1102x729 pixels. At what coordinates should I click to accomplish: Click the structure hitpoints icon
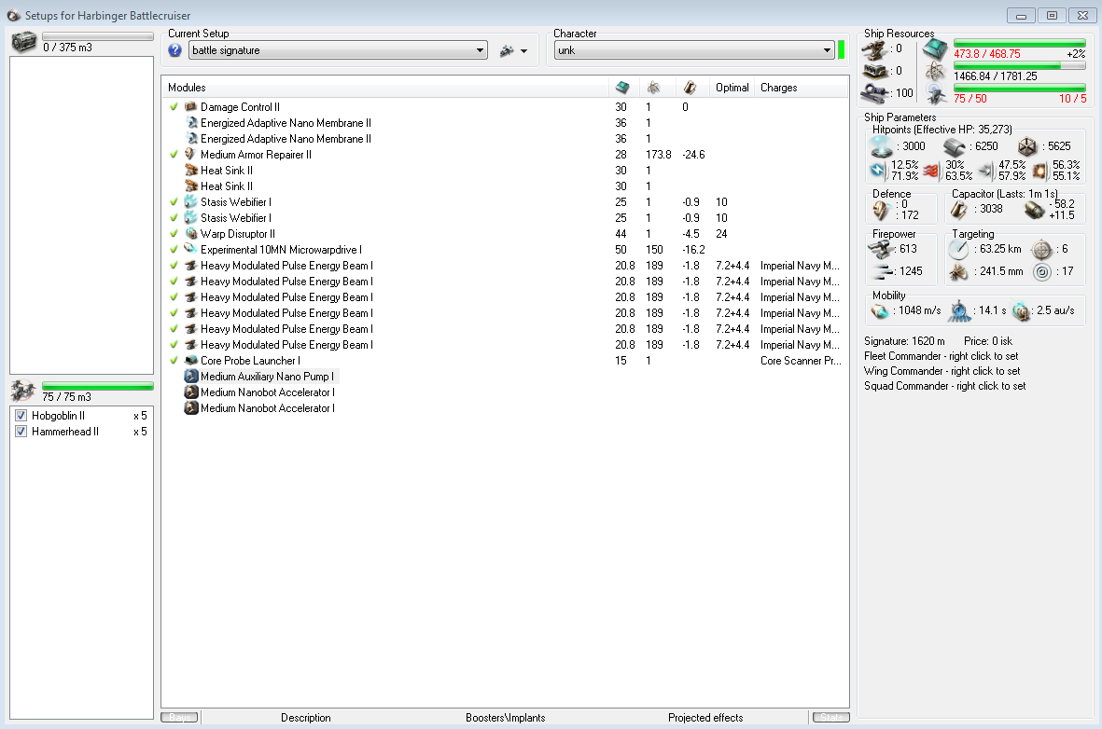click(x=1026, y=146)
